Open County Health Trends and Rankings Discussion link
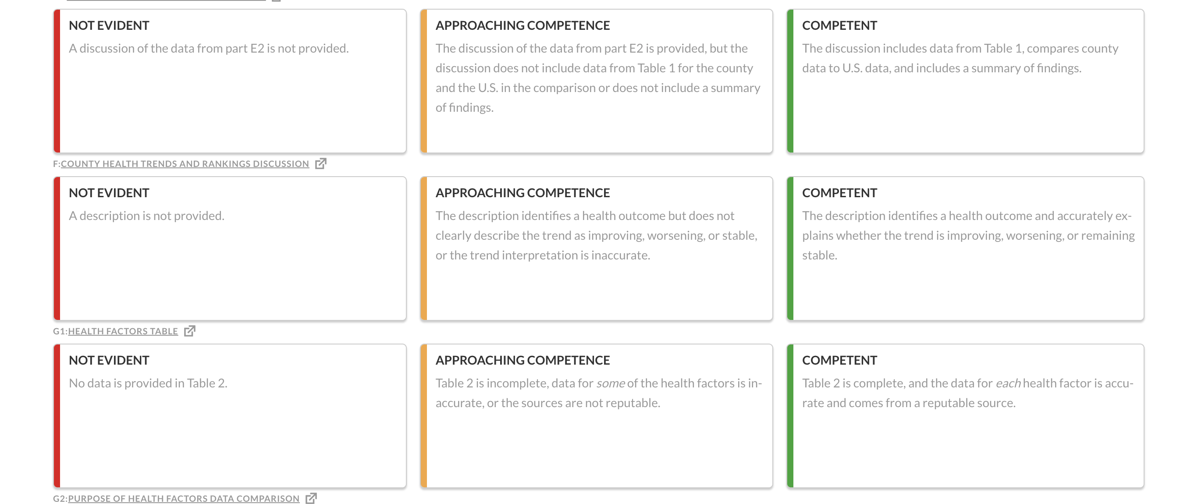 coord(185,163)
